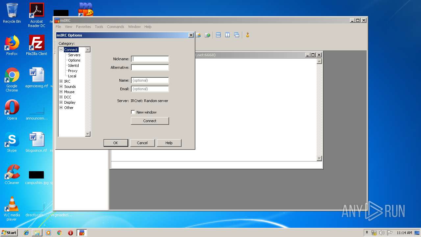Image resolution: width=421 pixels, height=237 pixels.
Task: Click the Alternative nickname field
Action: coord(150,67)
